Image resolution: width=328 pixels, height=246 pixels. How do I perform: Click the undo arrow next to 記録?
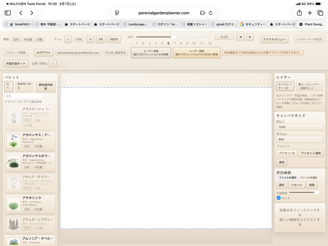(x=52, y=64)
